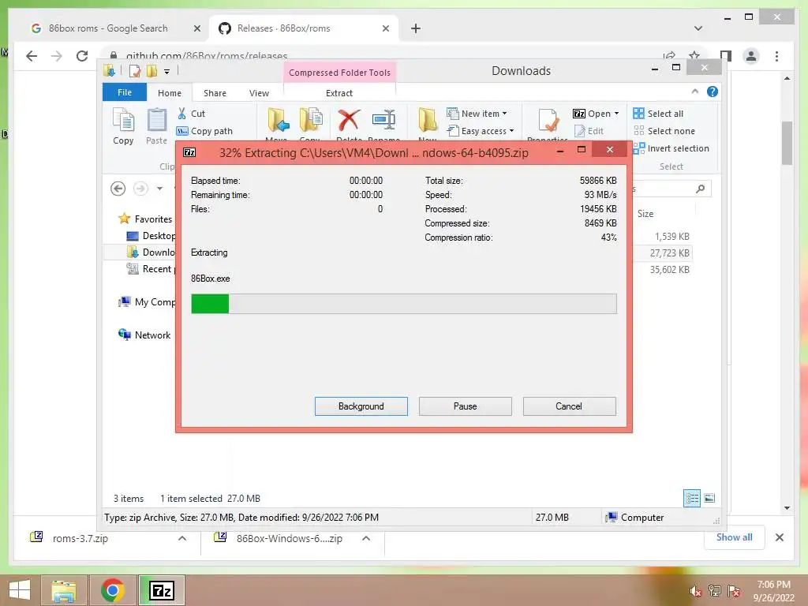Open roms-3.7.zip download options chevron

click(182, 538)
